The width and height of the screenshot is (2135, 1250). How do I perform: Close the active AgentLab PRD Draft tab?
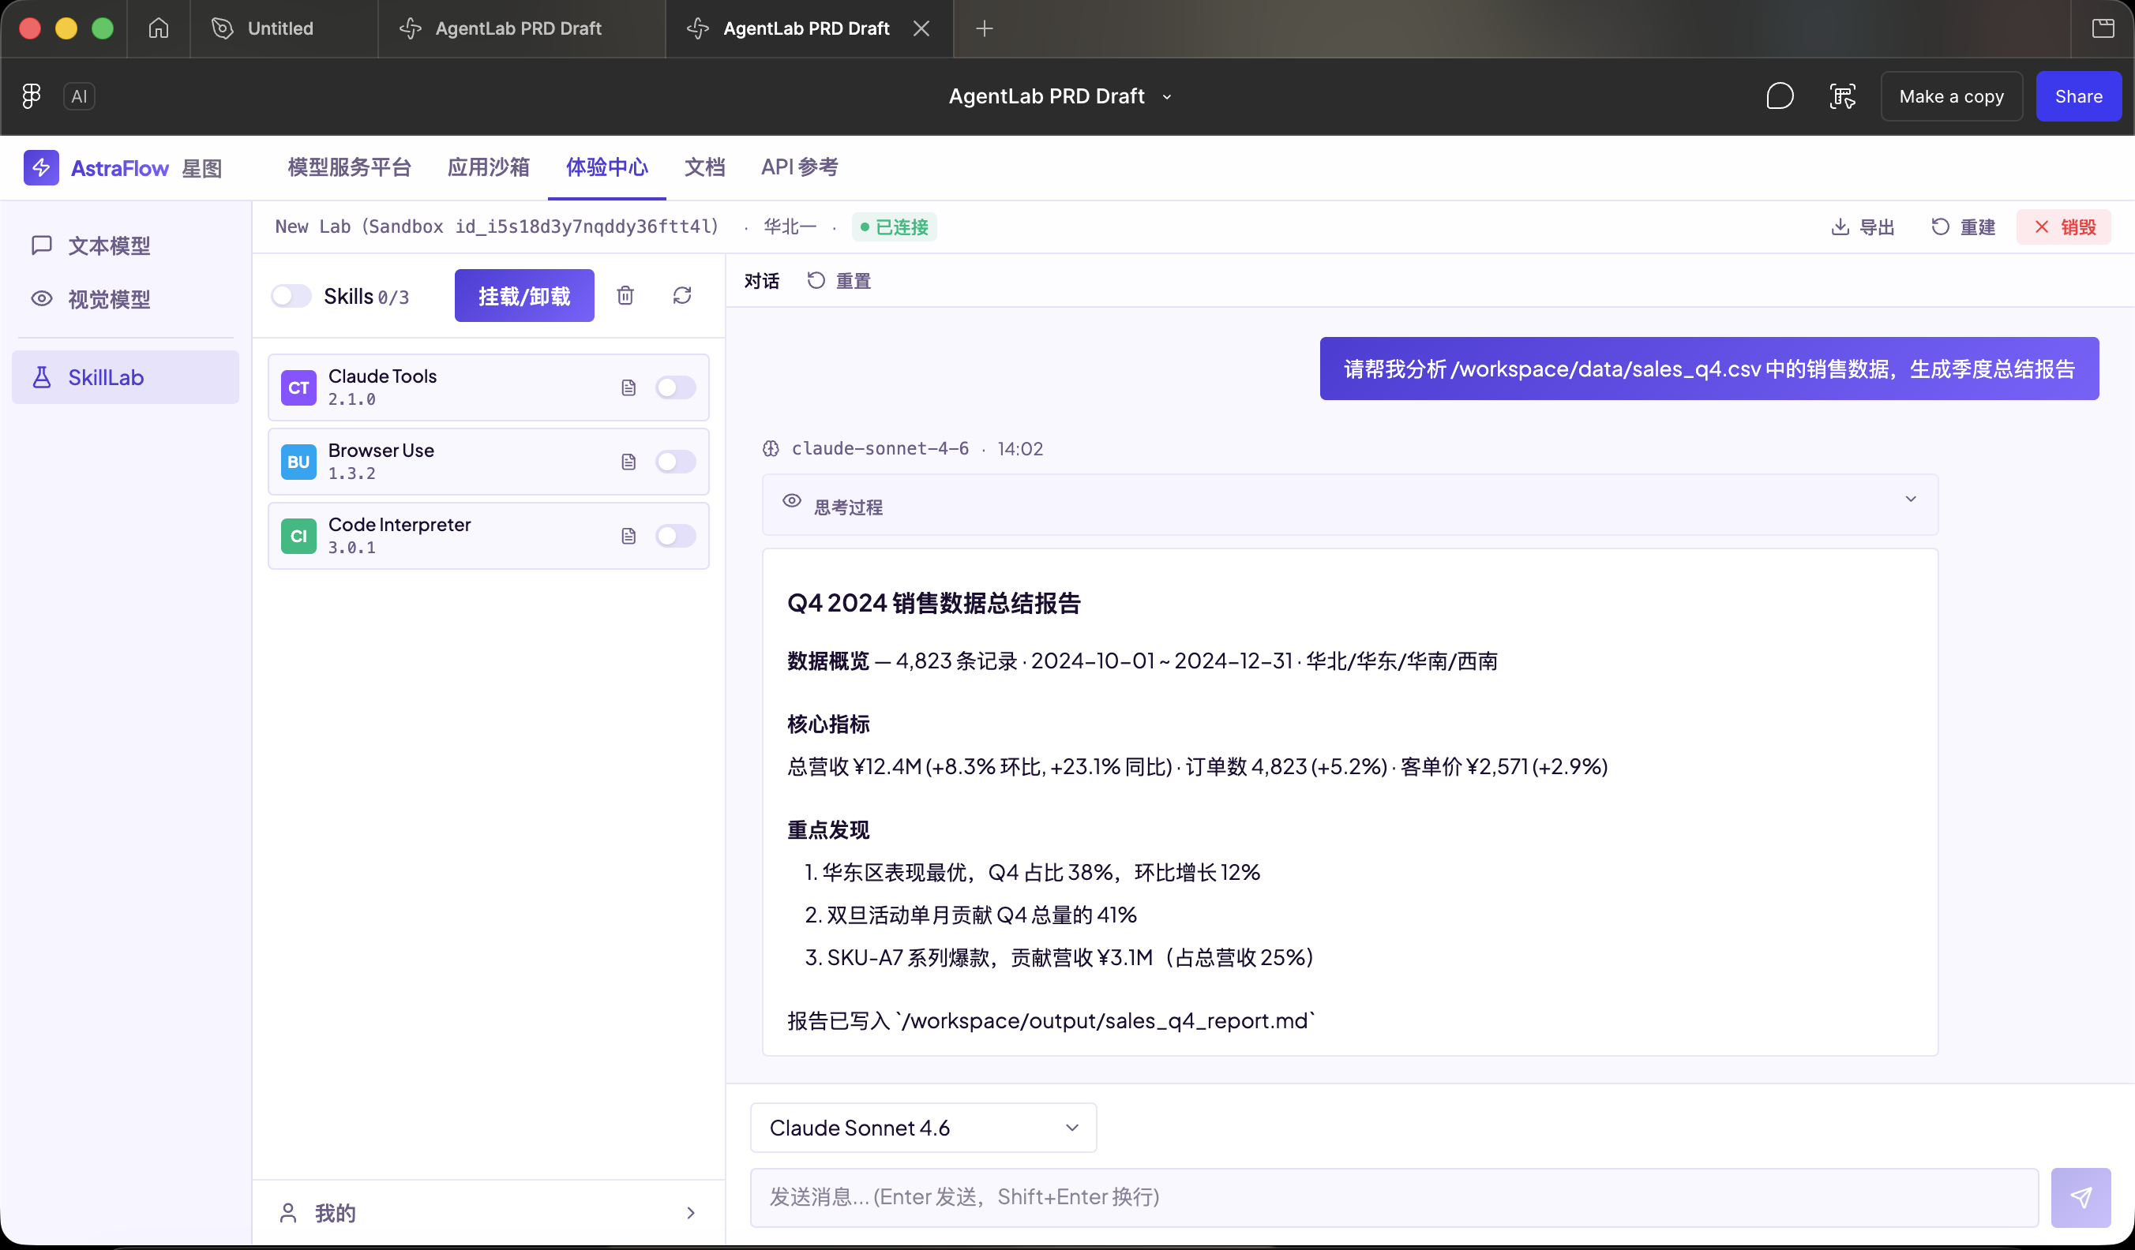(x=921, y=28)
